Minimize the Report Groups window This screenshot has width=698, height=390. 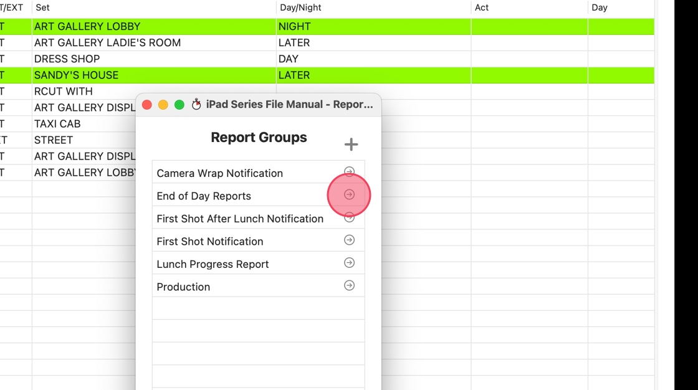click(163, 105)
